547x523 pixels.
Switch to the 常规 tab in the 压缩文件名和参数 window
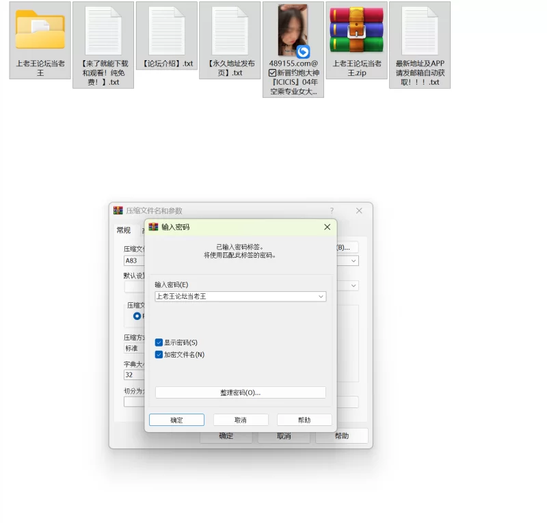click(x=124, y=230)
